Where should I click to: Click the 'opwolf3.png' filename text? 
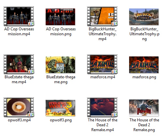click(61, 120)
